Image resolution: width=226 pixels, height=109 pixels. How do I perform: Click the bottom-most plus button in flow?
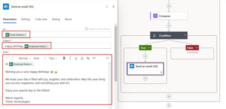click(x=169, y=105)
